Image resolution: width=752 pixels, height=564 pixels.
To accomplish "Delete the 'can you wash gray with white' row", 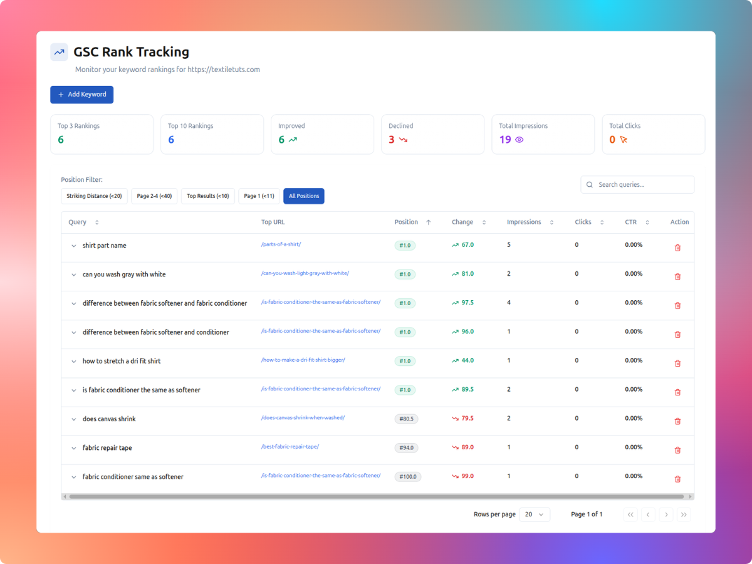I will click(x=677, y=276).
